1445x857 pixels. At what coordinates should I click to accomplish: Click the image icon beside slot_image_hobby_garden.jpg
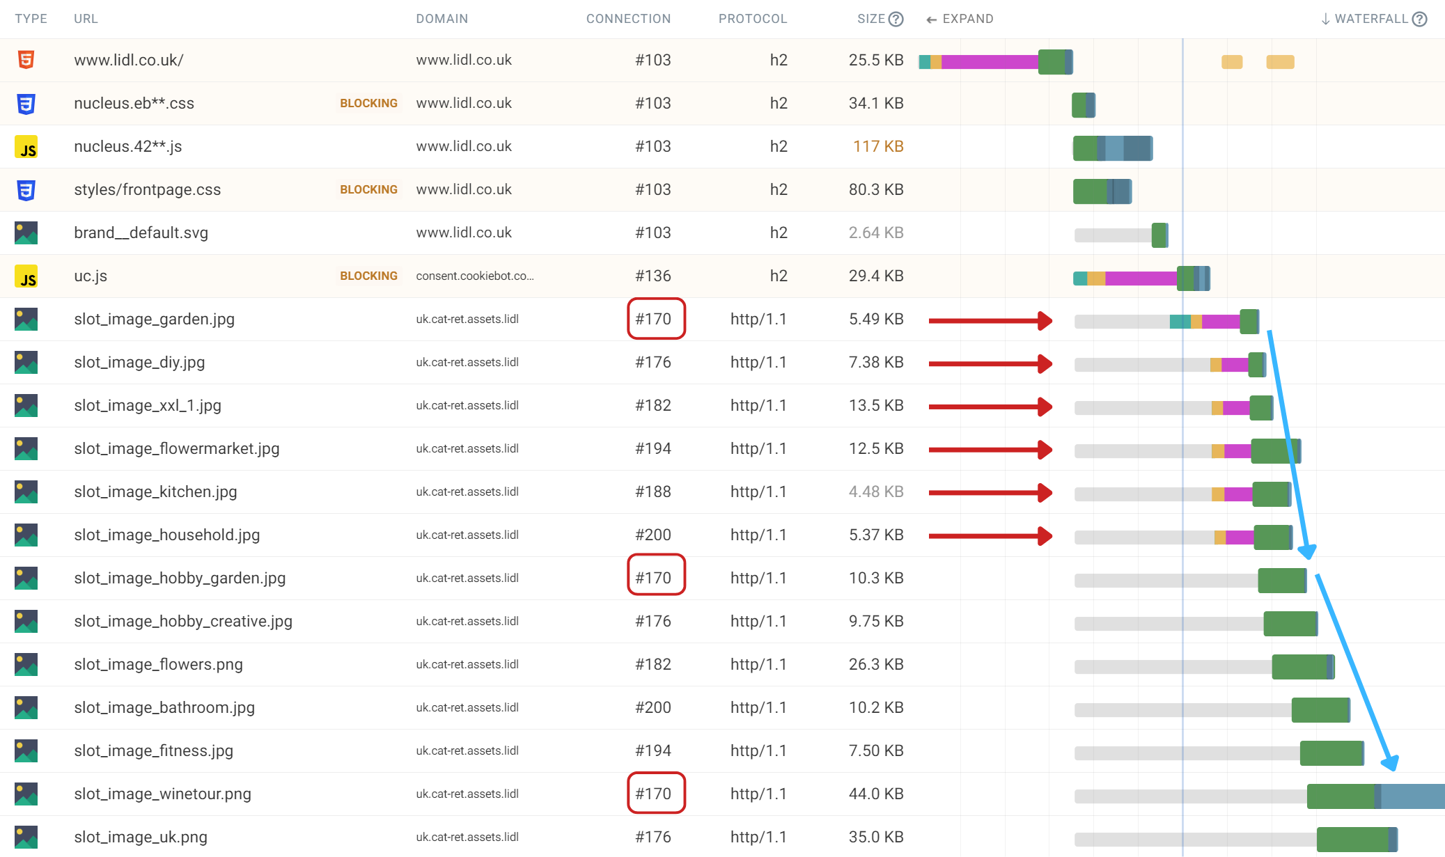[x=26, y=579]
